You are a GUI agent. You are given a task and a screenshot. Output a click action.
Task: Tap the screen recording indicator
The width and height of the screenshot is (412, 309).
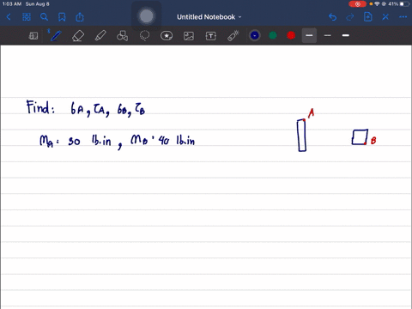coord(357,4)
